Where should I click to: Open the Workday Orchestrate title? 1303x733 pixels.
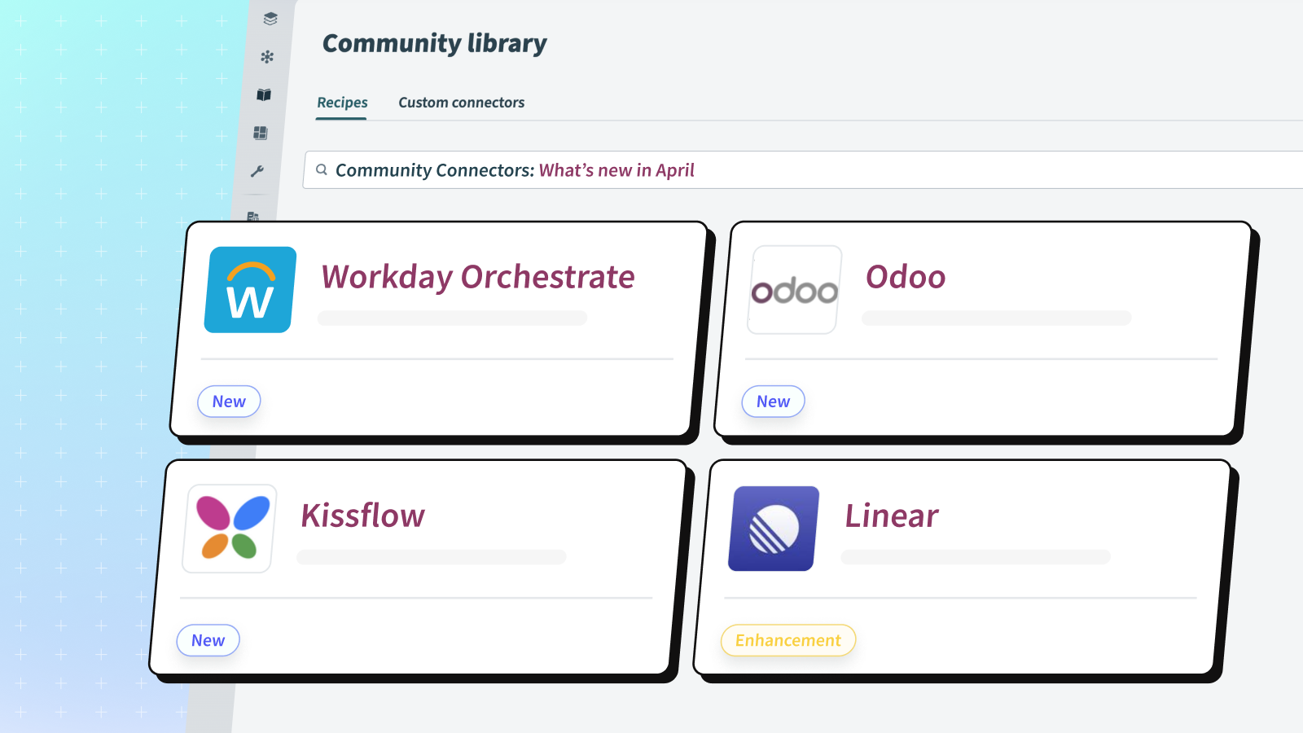(x=478, y=277)
